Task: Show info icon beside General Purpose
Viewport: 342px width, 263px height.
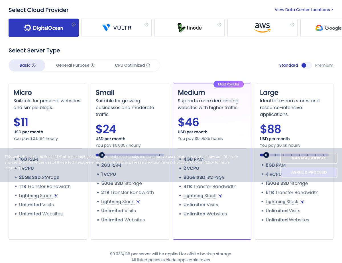Action: 92,65
